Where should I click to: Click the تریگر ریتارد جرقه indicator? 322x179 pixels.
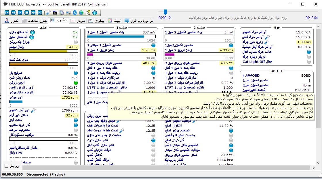(309, 56)
